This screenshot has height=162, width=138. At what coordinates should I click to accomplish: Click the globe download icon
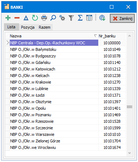[x=102, y=18]
